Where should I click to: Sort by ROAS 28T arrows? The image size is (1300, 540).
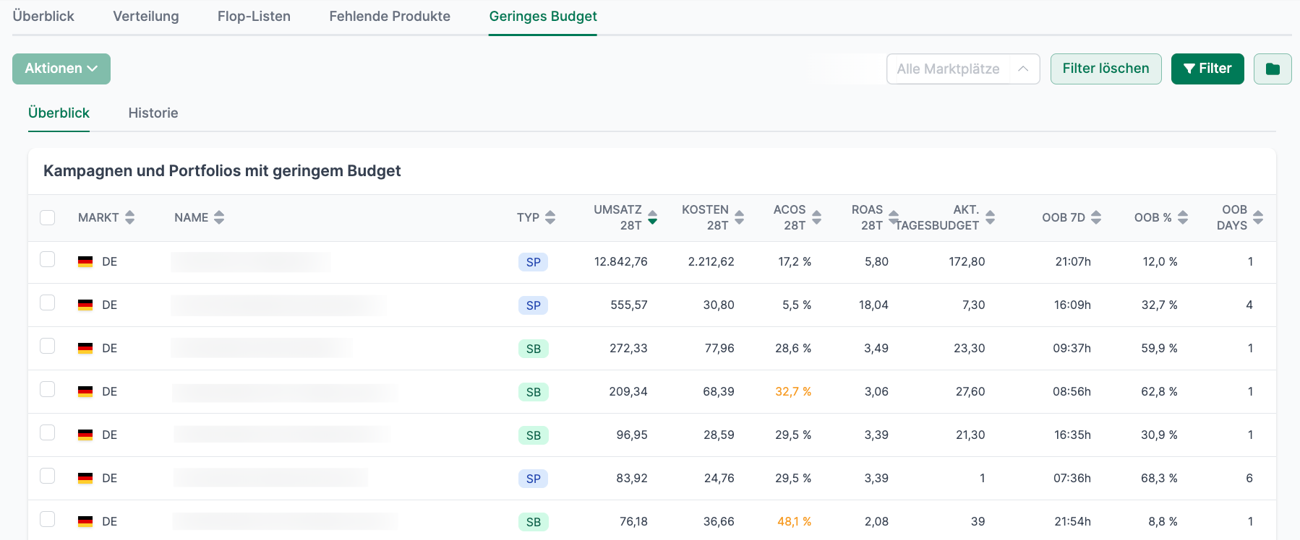894,217
